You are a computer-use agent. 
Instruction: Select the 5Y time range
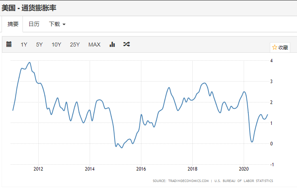39,45
